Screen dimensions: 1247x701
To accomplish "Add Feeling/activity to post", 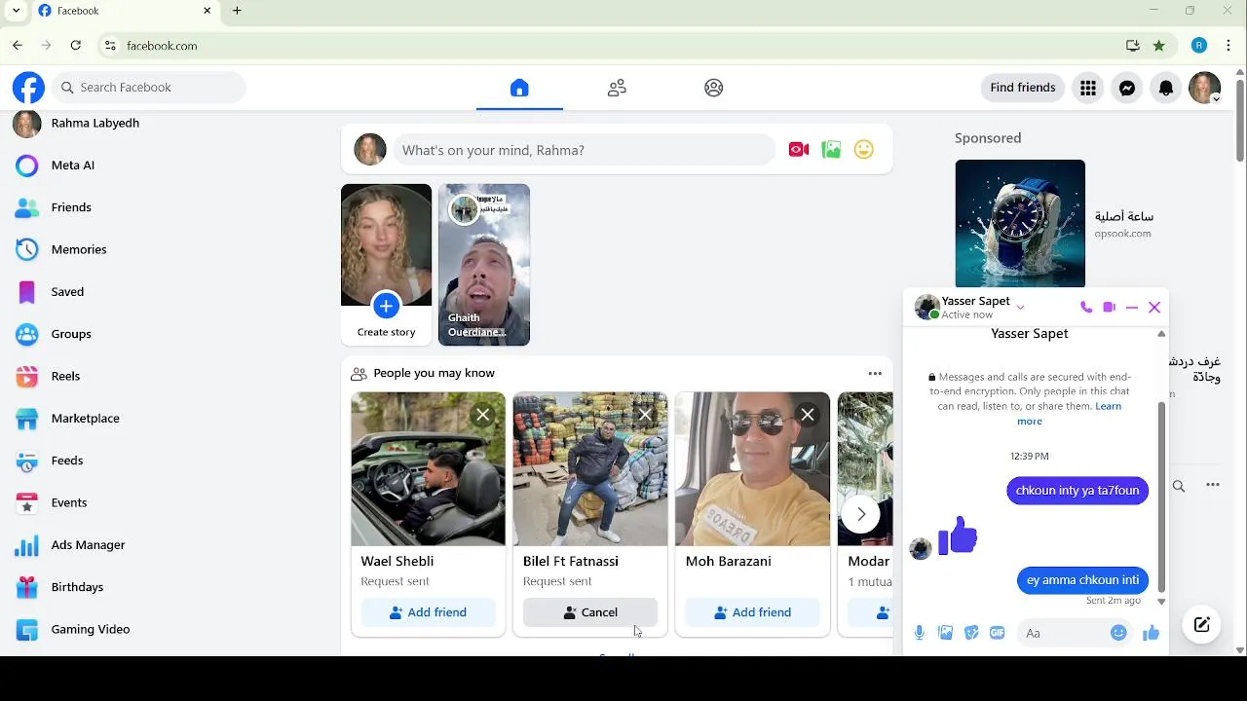I will pos(864,150).
